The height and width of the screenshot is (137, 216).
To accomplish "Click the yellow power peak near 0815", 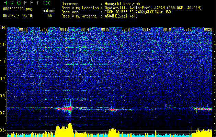I will [x=113, y=131].
